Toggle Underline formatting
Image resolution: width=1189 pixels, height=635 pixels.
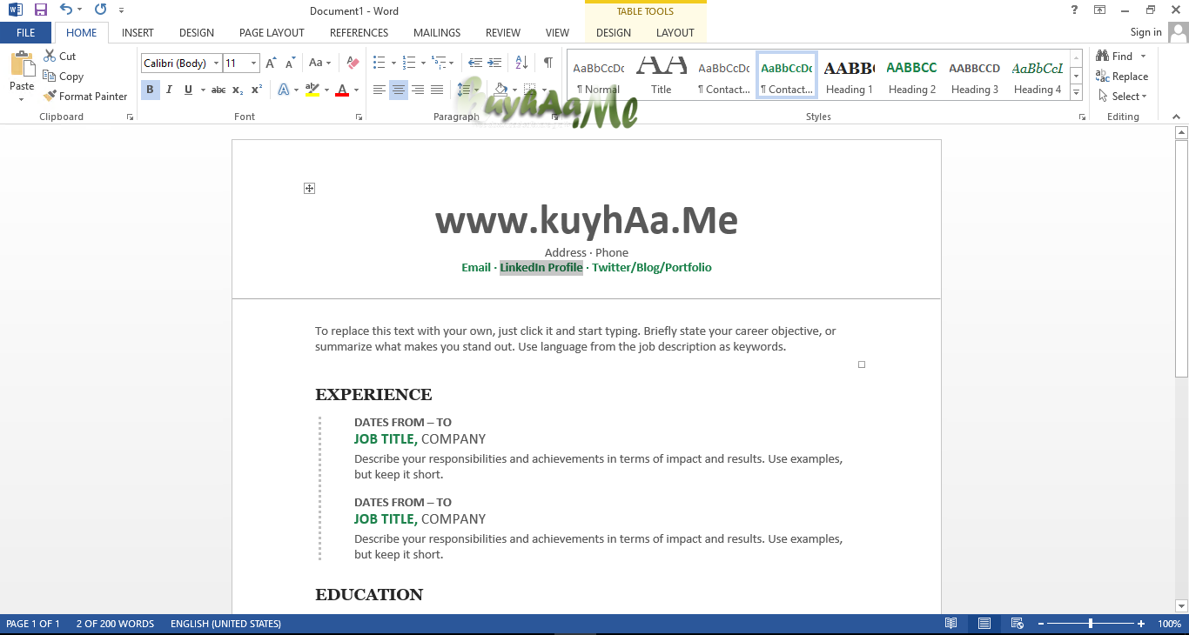[x=188, y=90]
